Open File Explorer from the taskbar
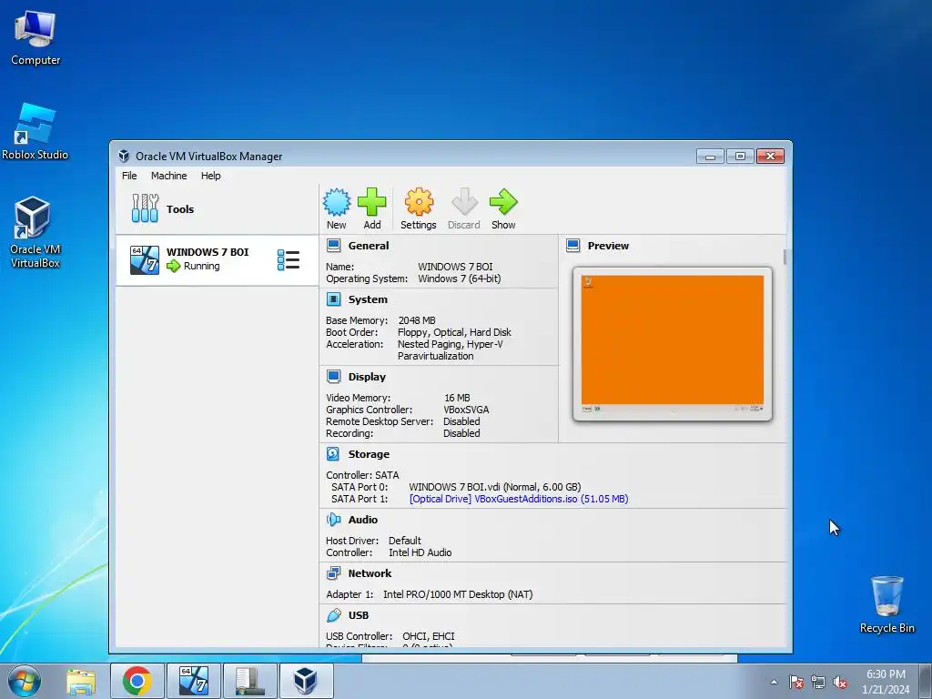The width and height of the screenshot is (932, 699). click(x=81, y=681)
